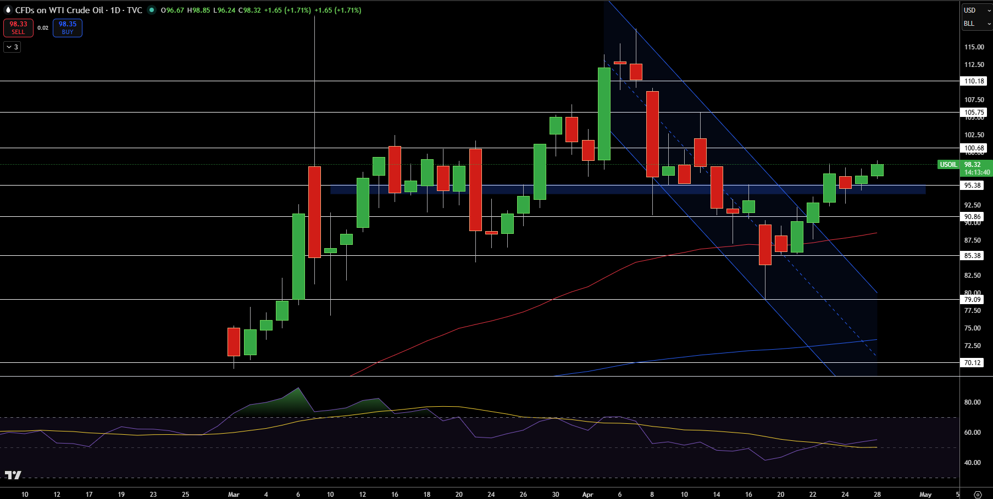Click the Mar label on time axis
Viewport: 993px width, 499px height.
coord(234,494)
